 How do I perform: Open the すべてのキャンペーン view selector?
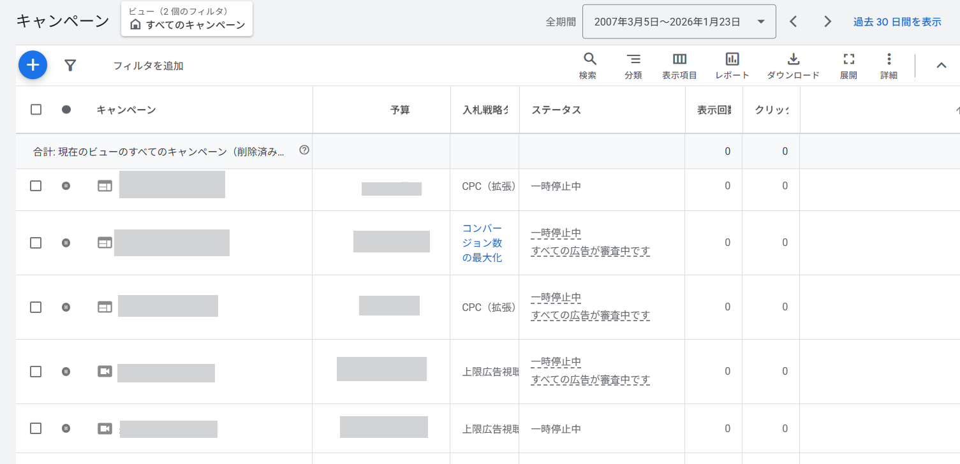(187, 19)
